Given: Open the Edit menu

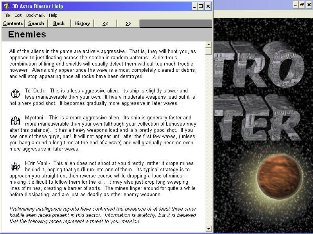Looking at the screenshot, I should pyautogui.click(x=18, y=15).
